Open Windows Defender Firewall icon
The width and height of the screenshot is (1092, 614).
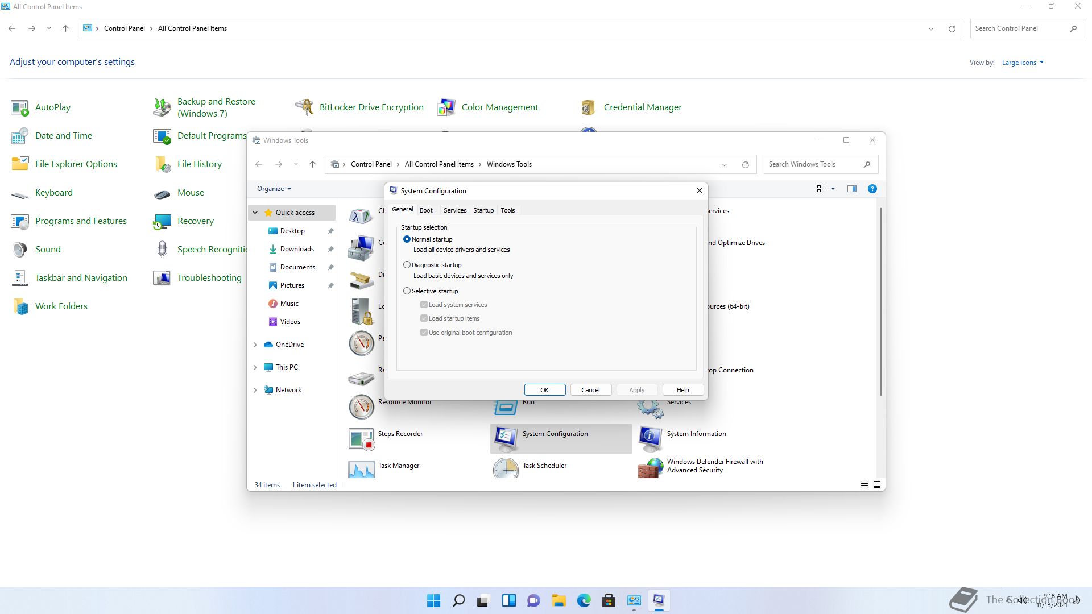coord(650,468)
